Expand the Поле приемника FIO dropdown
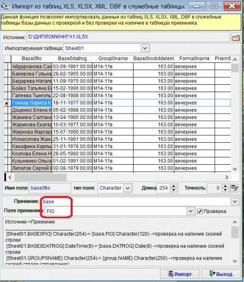 pyautogui.click(x=190, y=211)
